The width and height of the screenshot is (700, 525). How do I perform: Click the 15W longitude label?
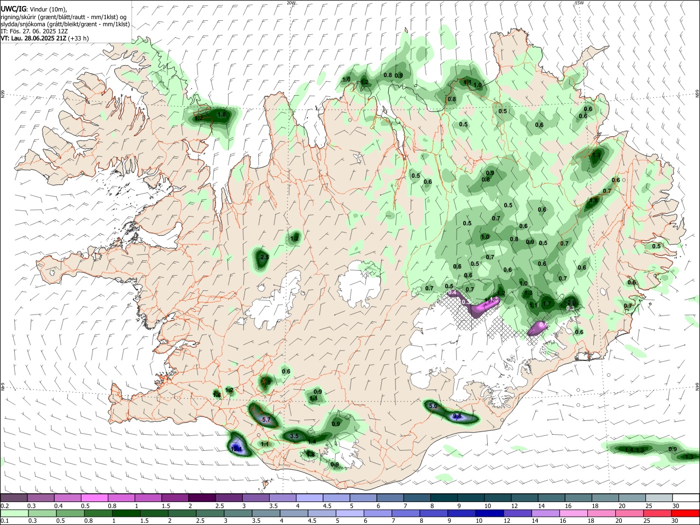579,3
